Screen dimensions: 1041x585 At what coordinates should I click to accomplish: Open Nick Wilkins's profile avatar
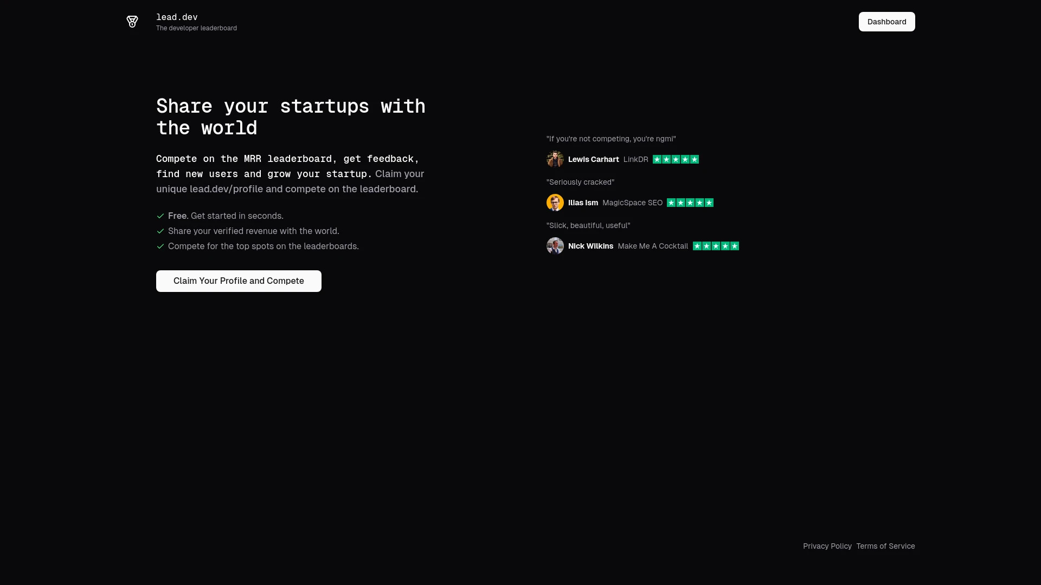point(555,246)
